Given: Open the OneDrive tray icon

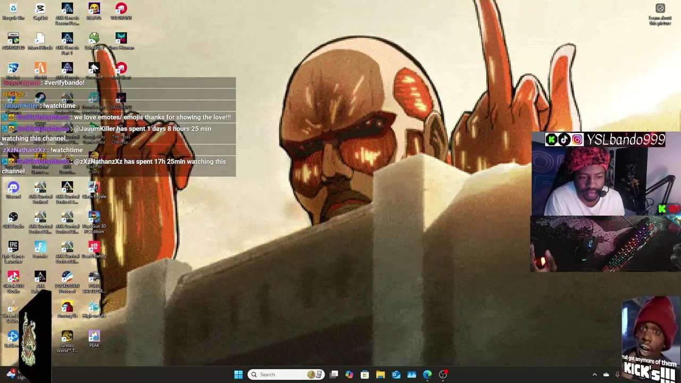Looking at the screenshot, I should [606, 374].
